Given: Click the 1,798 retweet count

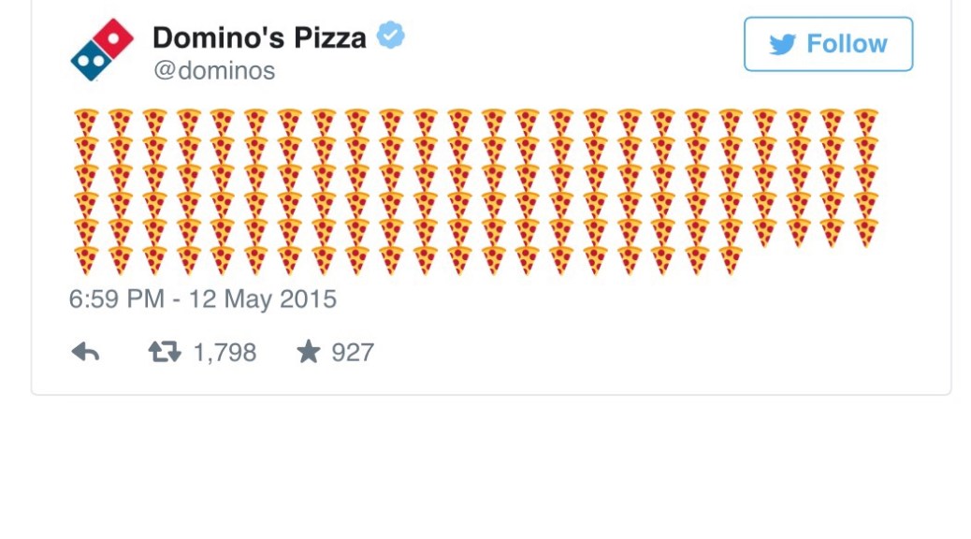Looking at the screenshot, I should pyautogui.click(x=225, y=353).
